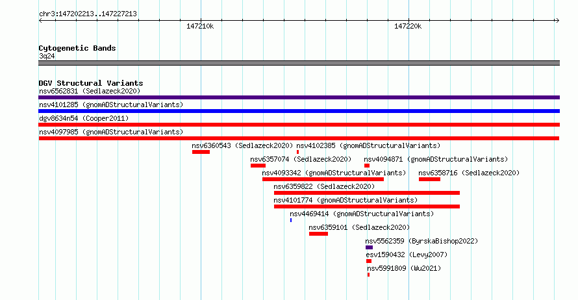578x300 pixels.
Task: Open nsv6360543 (Sedlazeck2020) label
Action: click(242, 145)
